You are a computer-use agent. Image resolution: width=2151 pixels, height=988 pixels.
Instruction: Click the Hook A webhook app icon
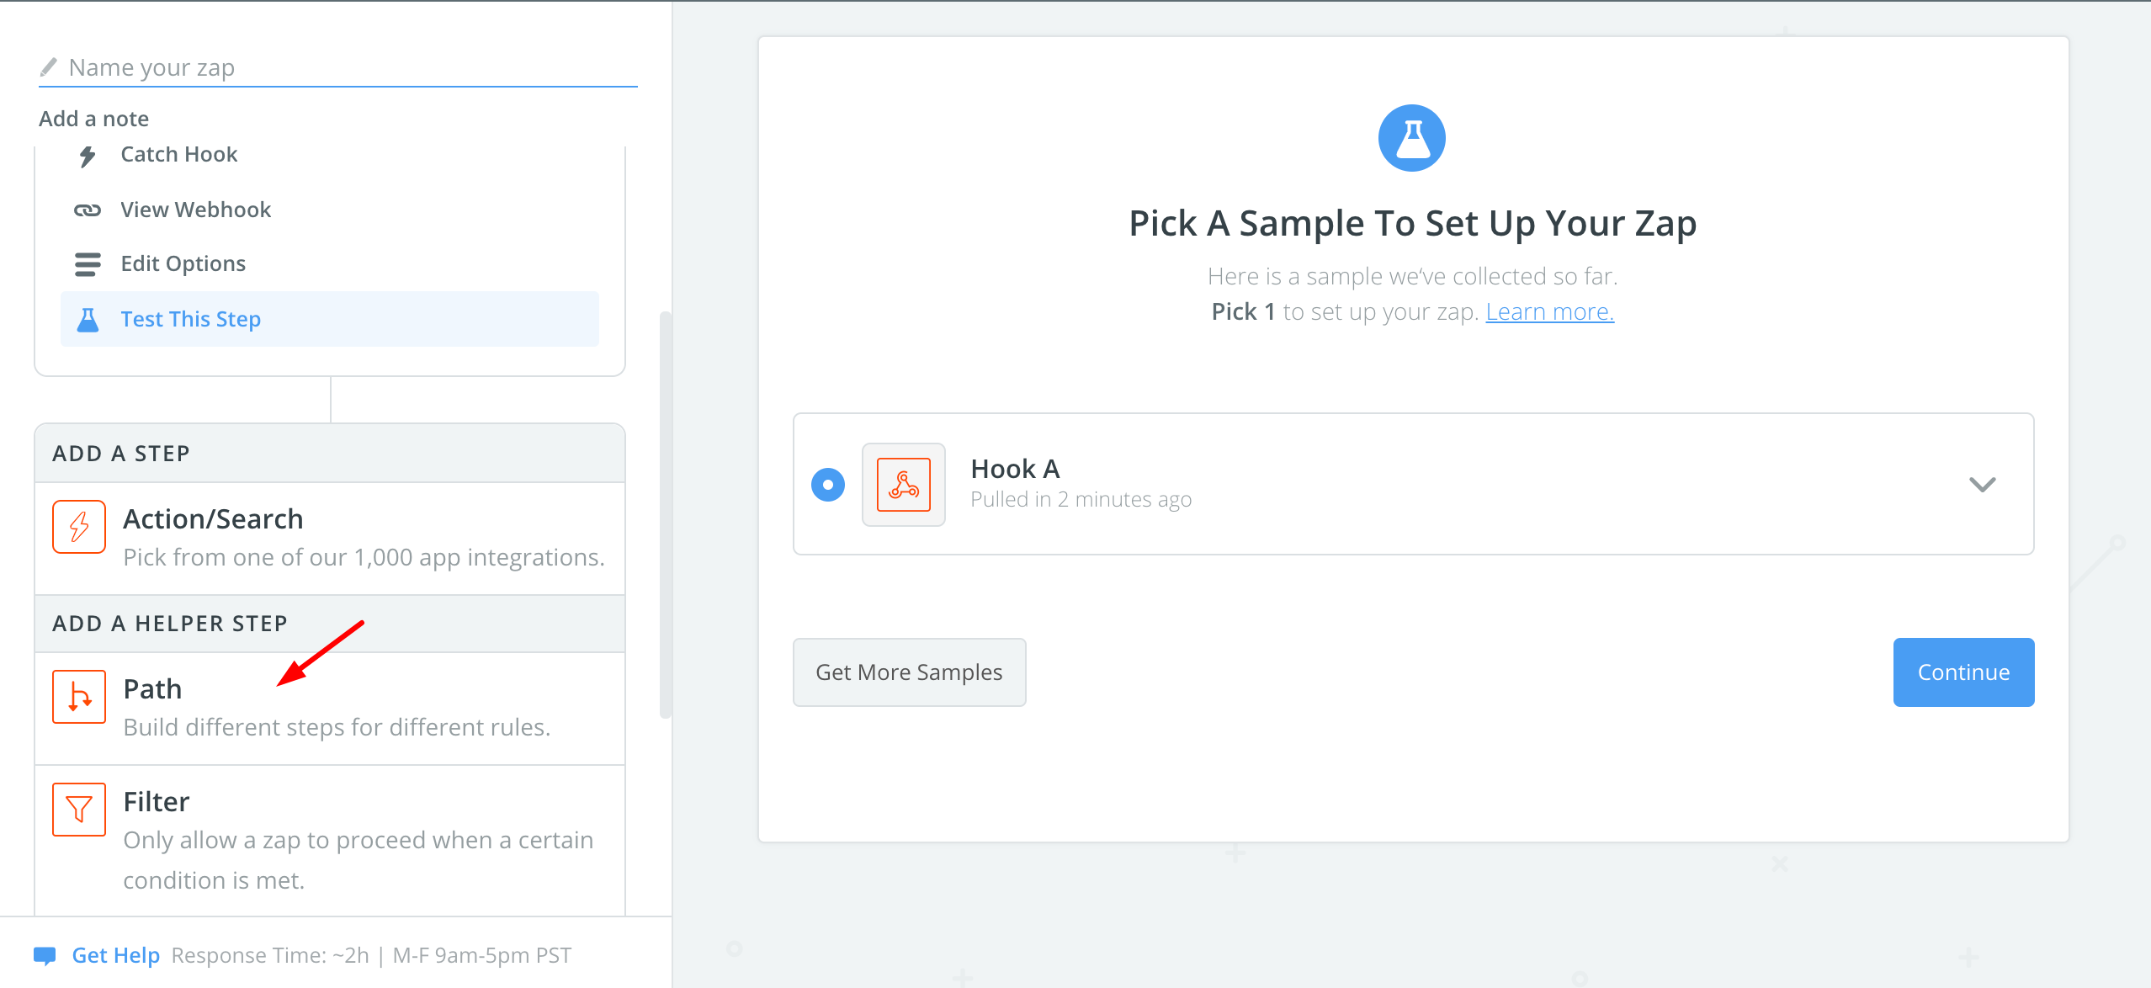coord(904,485)
